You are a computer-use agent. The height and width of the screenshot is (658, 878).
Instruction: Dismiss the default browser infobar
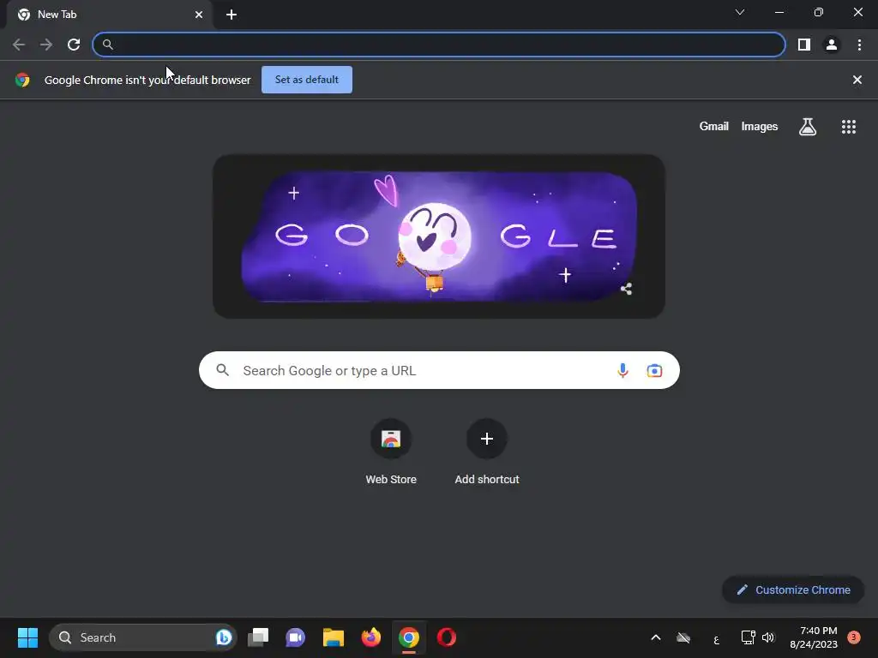coord(857,80)
